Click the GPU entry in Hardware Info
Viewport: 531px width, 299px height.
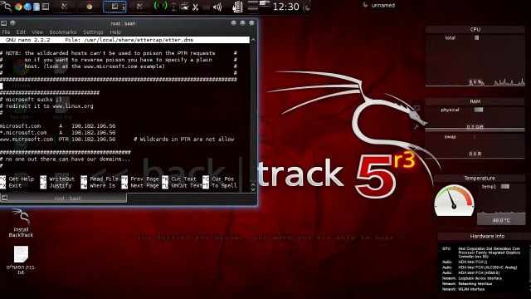pyautogui.click(x=482, y=252)
